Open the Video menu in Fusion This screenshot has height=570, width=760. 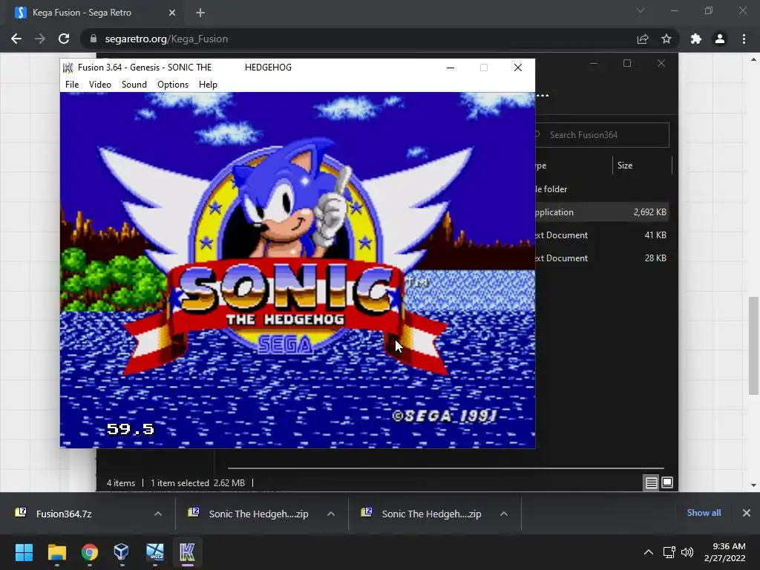pos(100,85)
